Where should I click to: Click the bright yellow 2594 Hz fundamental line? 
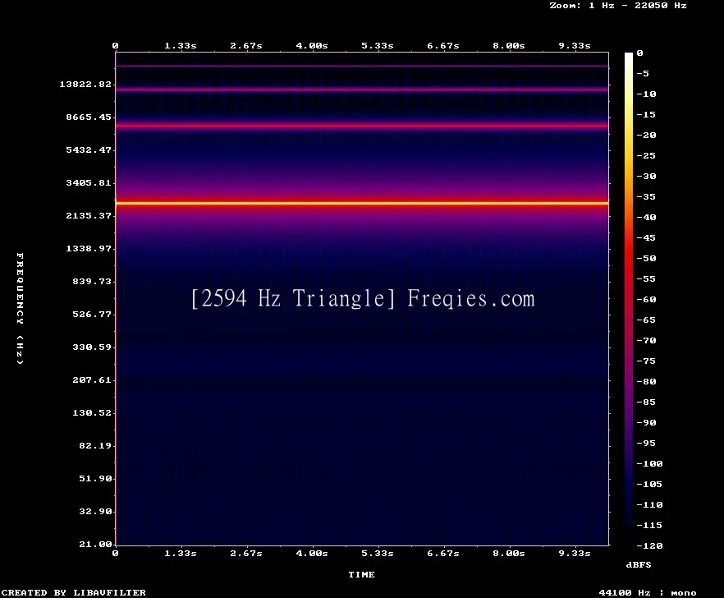(362, 203)
